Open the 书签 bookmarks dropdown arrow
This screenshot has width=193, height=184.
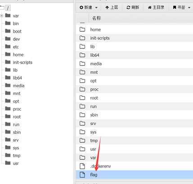(x=189, y=8)
